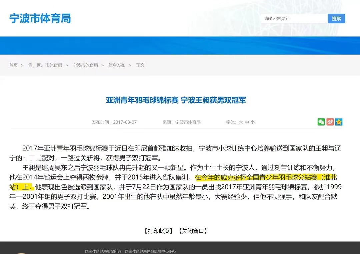360x254 pixels.
Task: Open 省、区、市体育局 breadcrumb link
Action: coord(45,65)
